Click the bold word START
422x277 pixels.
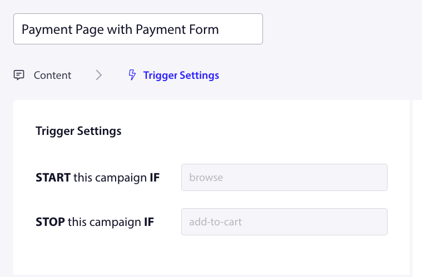[53, 178]
